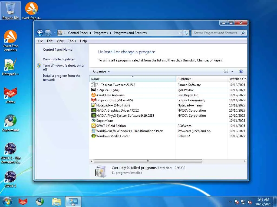The image size is (277, 207).
Task: Click the Notepad++ (64-bit x64) list icon
Action: pos(93,105)
